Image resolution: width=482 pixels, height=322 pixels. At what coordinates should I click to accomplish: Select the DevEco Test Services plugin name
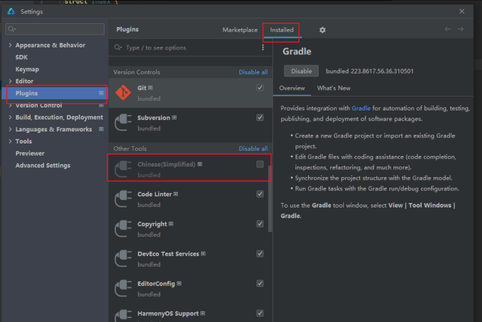point(168,254)
